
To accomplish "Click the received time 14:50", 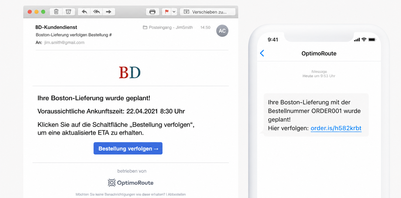I will pyautogui.click(x=205, y=27).
